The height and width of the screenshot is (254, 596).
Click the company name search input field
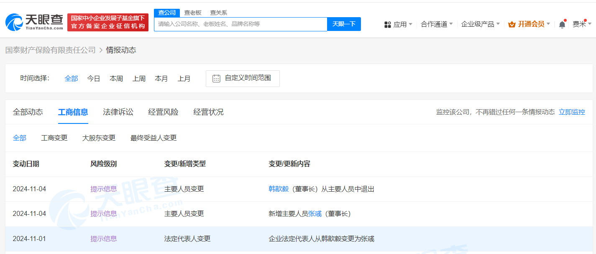240,24
